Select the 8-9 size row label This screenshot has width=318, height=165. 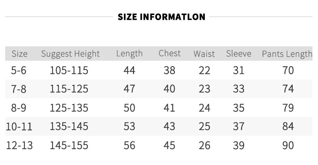19,108
